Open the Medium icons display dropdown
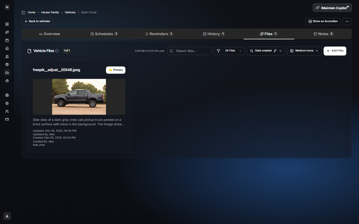The image size is (359, 224). click(x=304, y=51)
